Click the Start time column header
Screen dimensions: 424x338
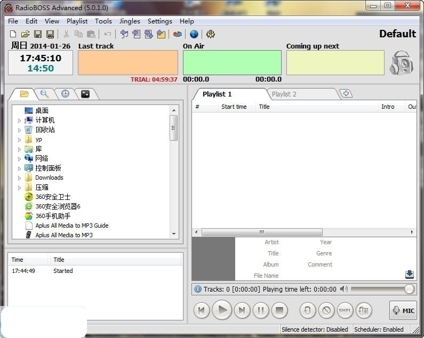click(234, 107)
